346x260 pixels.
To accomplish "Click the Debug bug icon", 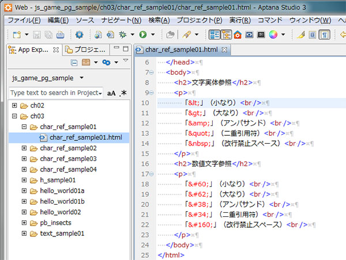I will point(123,35).
